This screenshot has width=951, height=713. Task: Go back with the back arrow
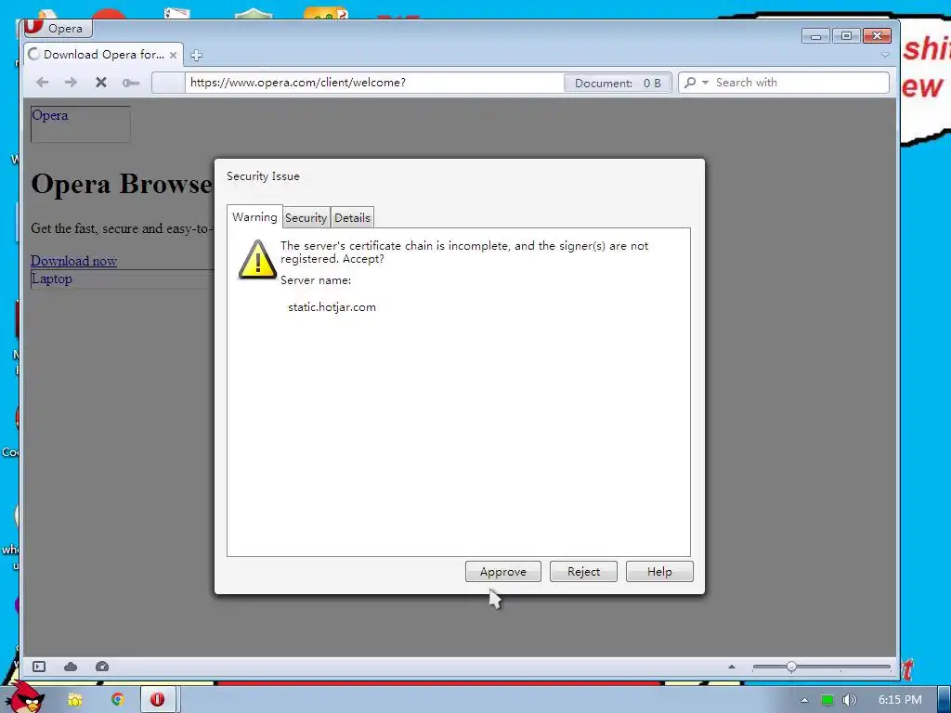tap(42, 83)
